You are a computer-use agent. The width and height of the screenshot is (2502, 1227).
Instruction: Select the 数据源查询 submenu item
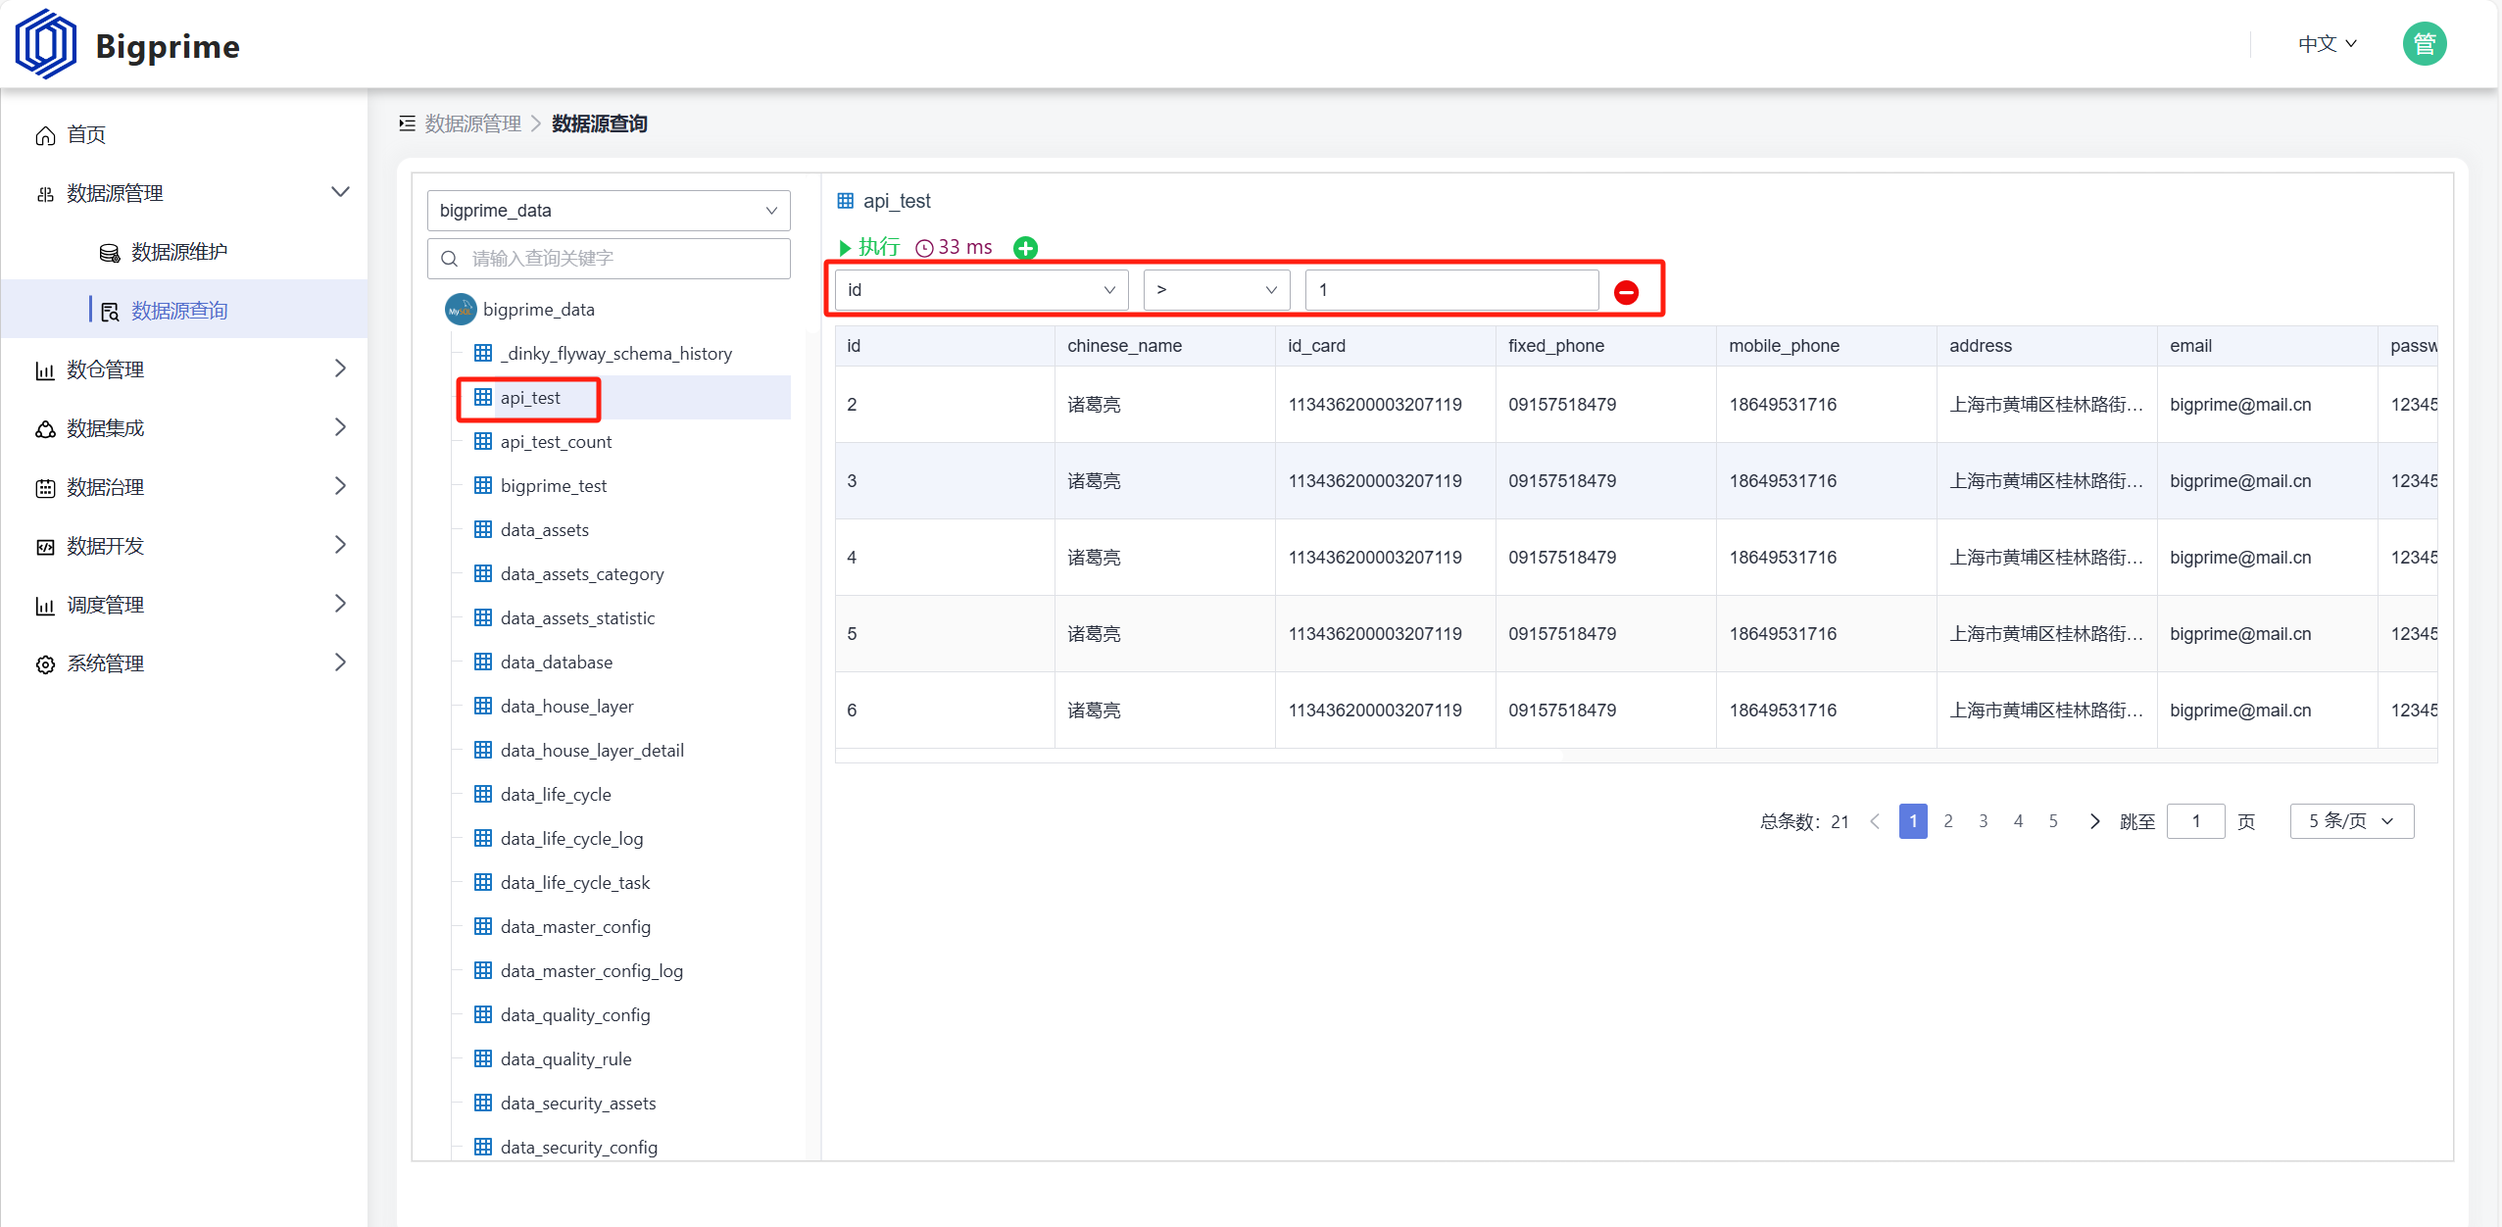[x=184, y=310]
